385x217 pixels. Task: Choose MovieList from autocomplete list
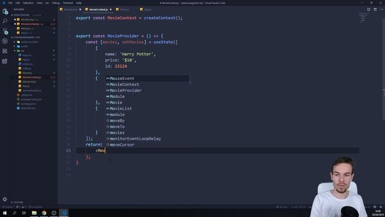click(x=147, y=108)
